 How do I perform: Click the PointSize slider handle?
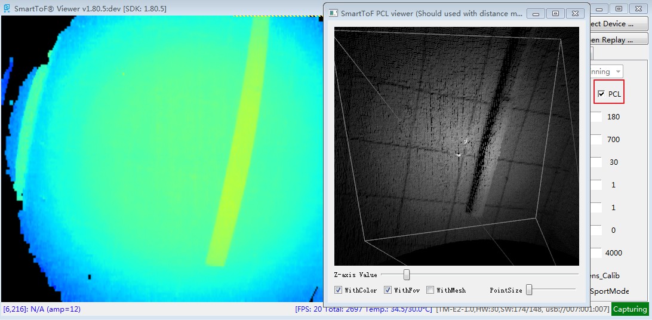point(529,290)
